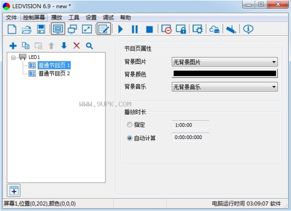Select the 指定 radio button

[129, 124]
